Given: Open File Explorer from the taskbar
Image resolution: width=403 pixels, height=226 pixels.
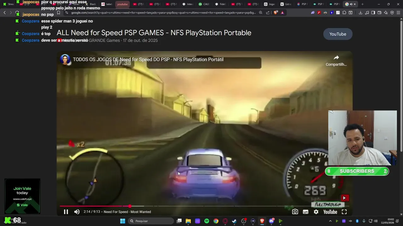Looking at the screenshot, I should [x=188, y=221].
